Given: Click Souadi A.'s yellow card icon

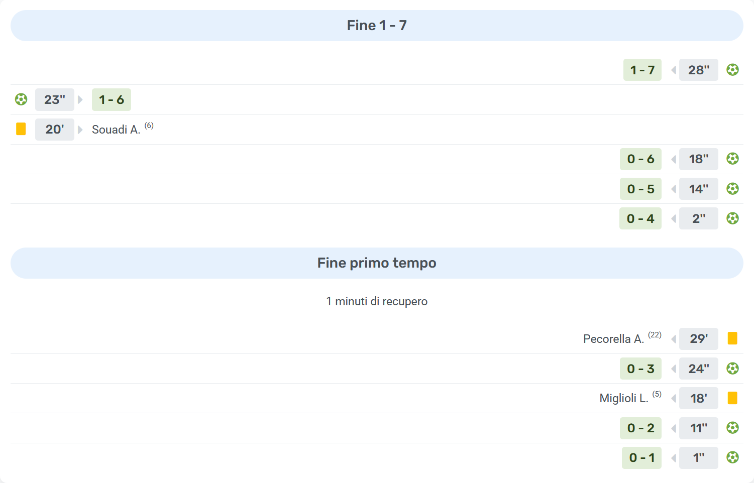Looking at the screenshot, I should pyautogui.click(x=21, y=129).
